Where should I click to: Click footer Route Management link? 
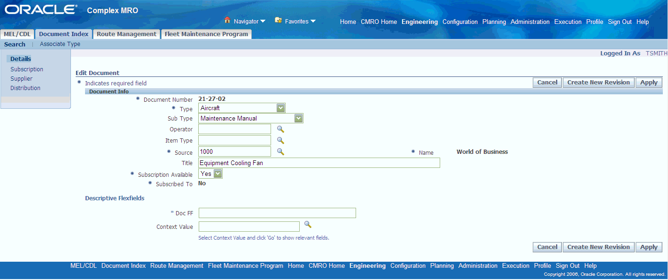tap(177, 266)
